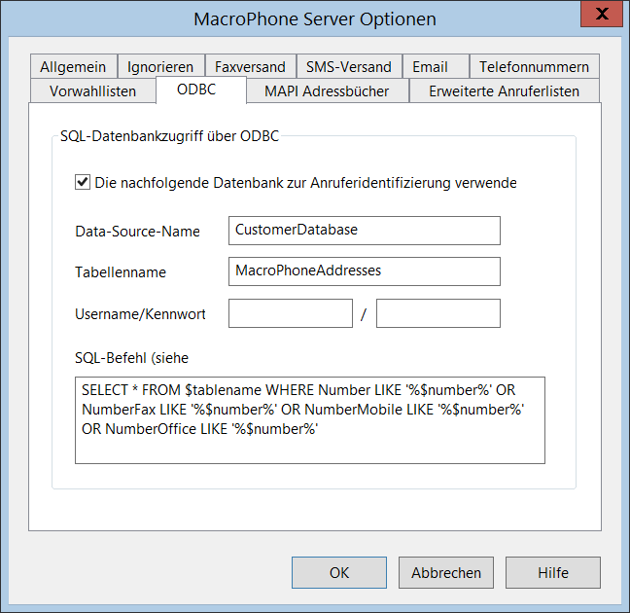Screen dimensions: 630x613
Task: Click the Data-Source-Name input field
Action: (x=365, y=231)
